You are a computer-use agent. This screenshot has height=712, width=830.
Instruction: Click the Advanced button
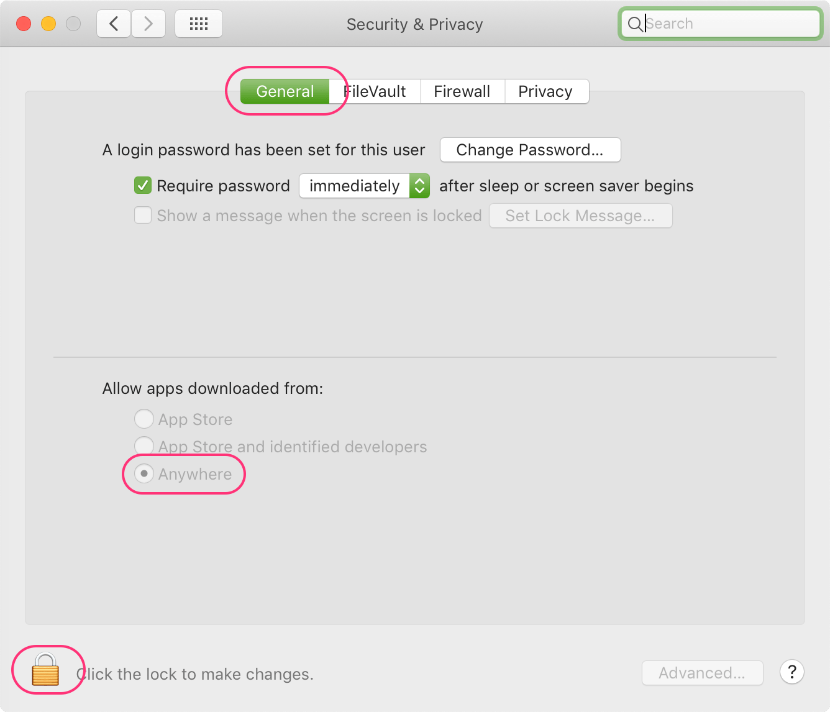pyautogui.click(x=702, y=673)
